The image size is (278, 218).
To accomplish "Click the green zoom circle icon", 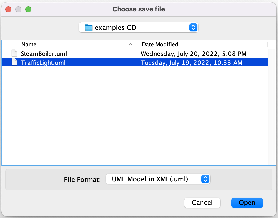I will (x=28, y=9).
